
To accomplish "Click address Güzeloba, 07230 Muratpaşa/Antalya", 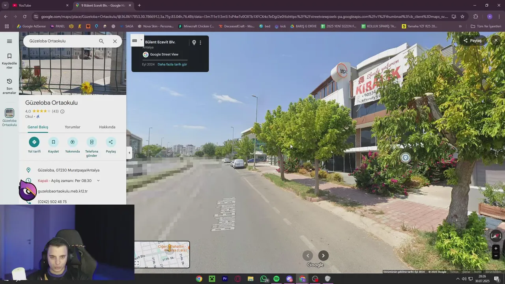I will tap(69, 170).
